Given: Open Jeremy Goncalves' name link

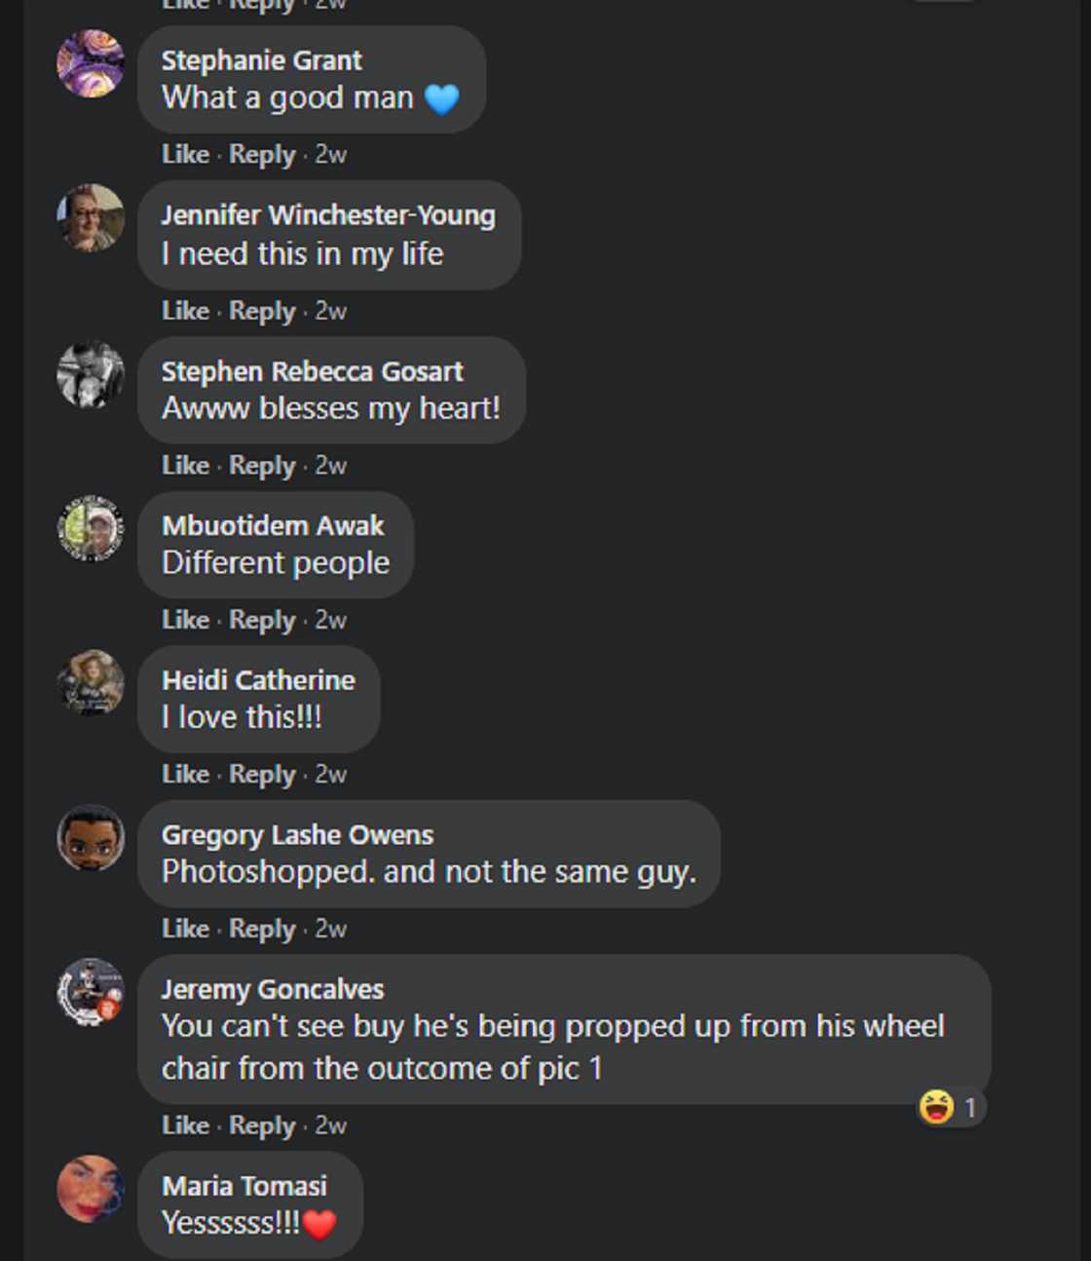Looking at the screenshot, I should tap(273, 989).
